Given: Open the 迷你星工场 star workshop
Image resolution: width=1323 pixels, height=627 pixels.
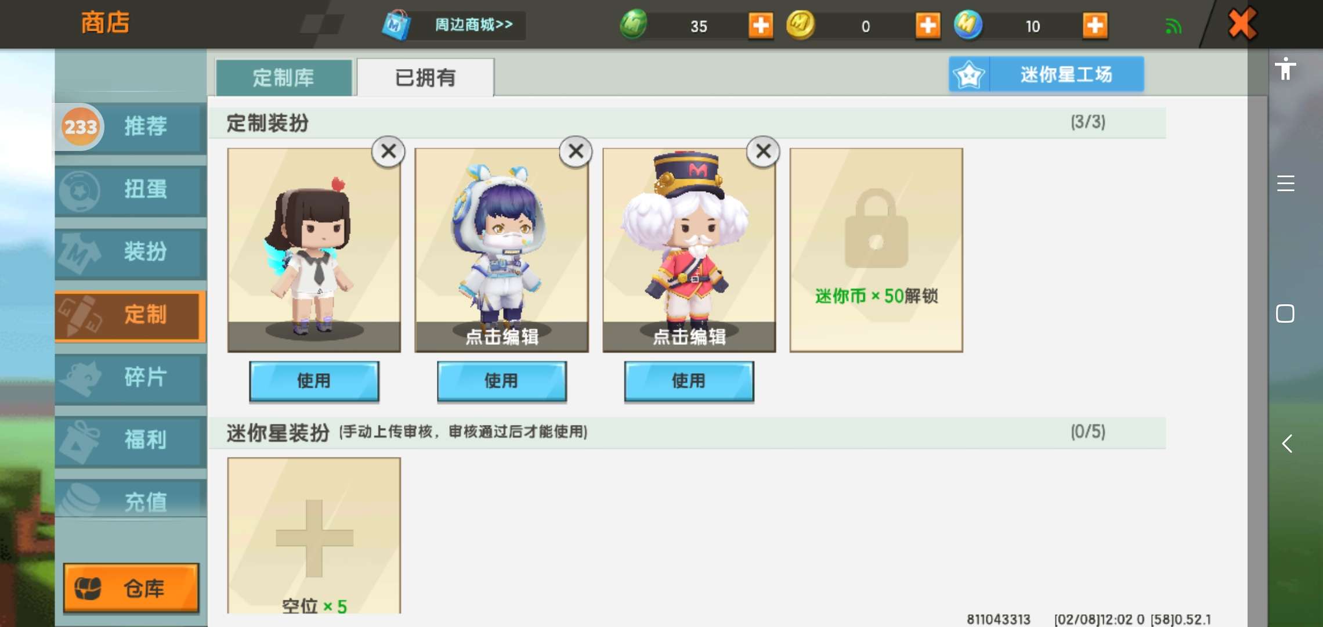Looking at the screenshot, I should click(1046, 74).
